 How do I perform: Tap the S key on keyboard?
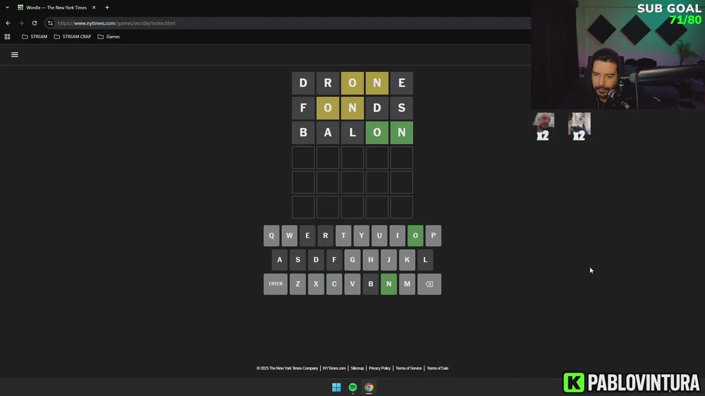[298, 260]
